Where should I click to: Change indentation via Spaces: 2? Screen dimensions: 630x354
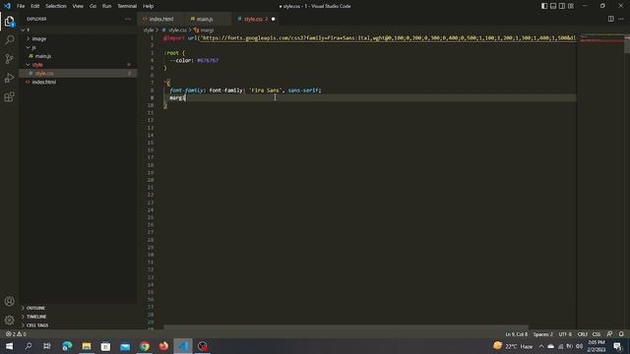tap(542, 334)
